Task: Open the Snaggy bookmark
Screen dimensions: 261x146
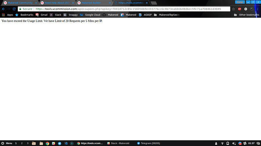Action: point(71,15)
